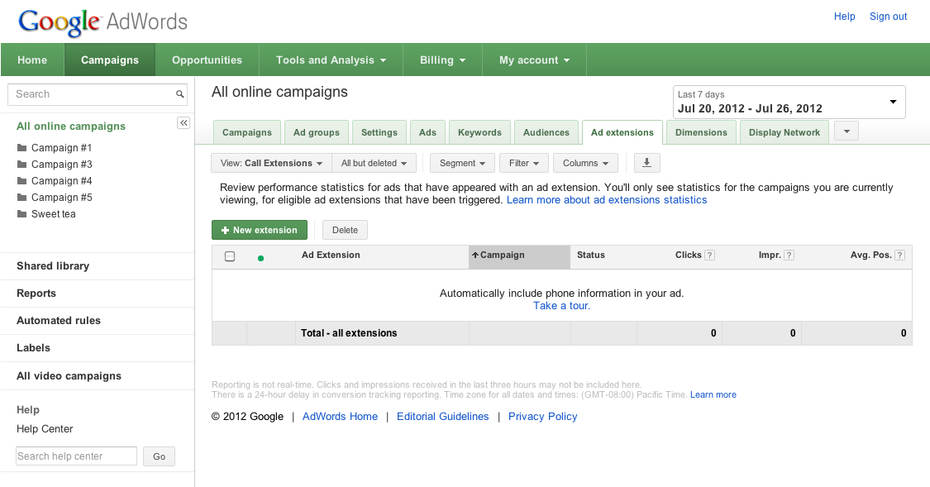Image resolution: width=930 pixels, height=487 pixels.
Task: Click the New extension button
Action: (x=260, y=230)
